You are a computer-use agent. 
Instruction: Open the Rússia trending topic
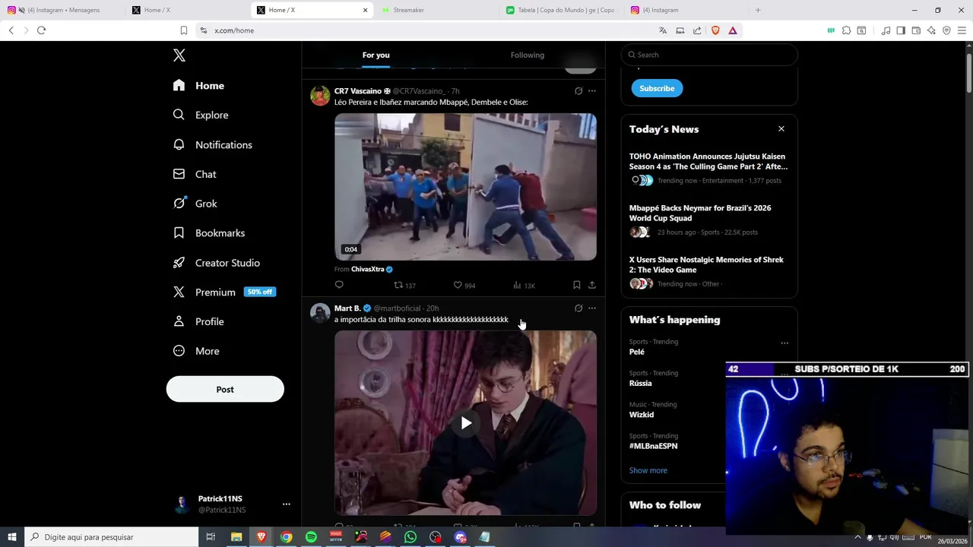point(641,383)
